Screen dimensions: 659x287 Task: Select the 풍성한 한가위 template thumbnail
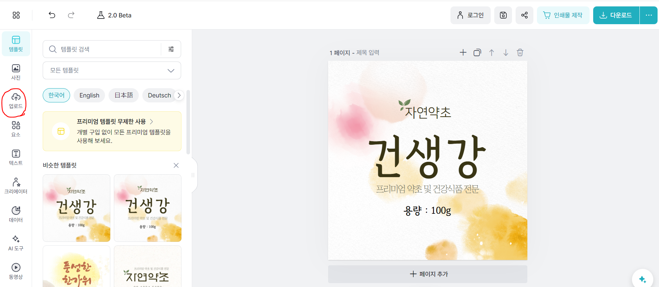point(77,266)
